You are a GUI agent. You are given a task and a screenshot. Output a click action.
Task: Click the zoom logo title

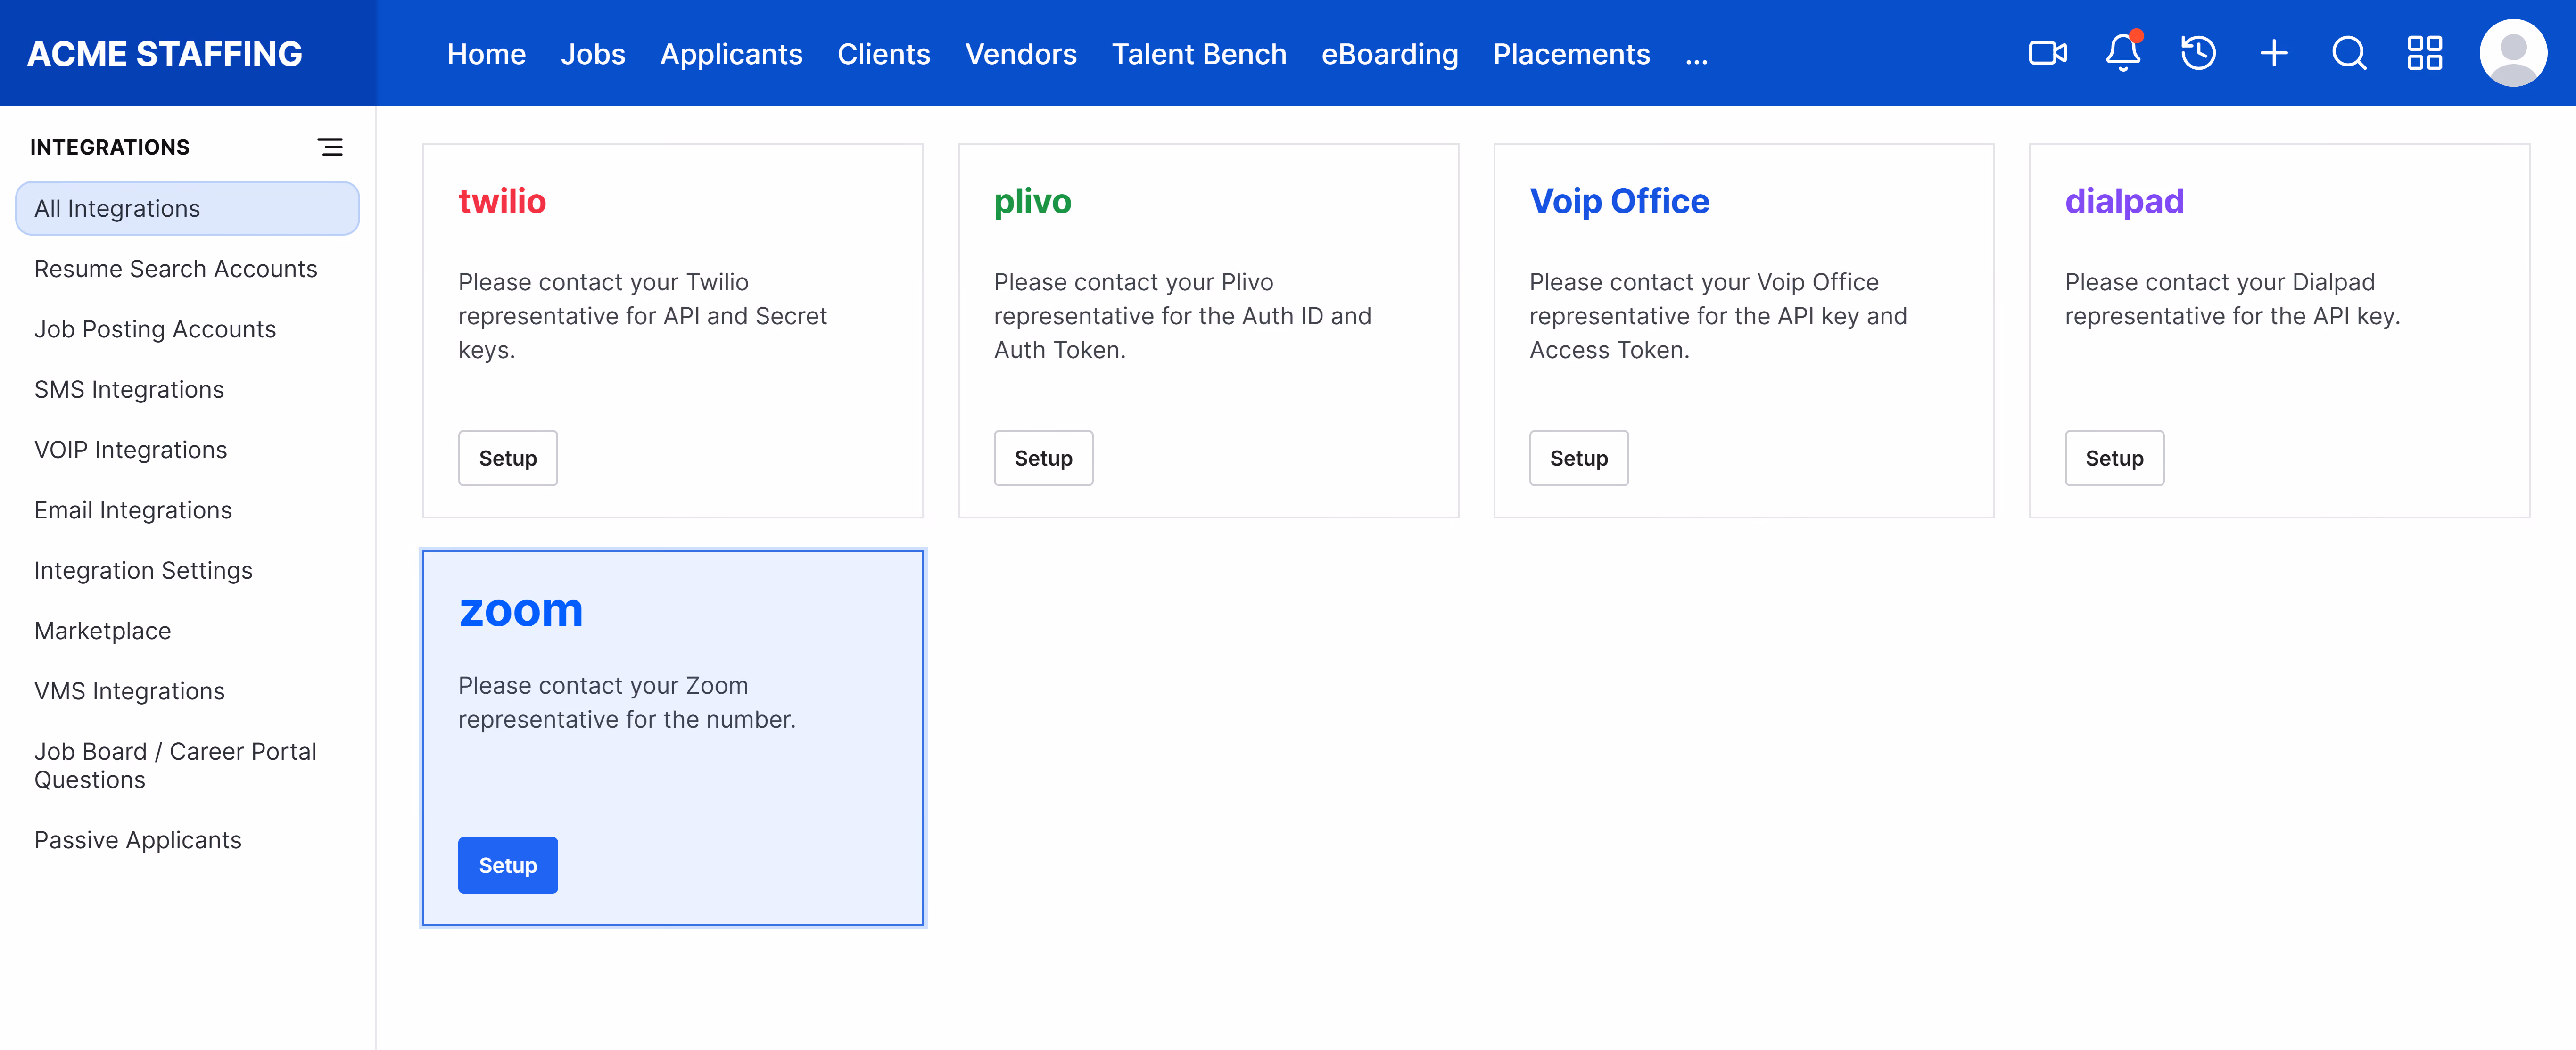(x=520, y=610)
